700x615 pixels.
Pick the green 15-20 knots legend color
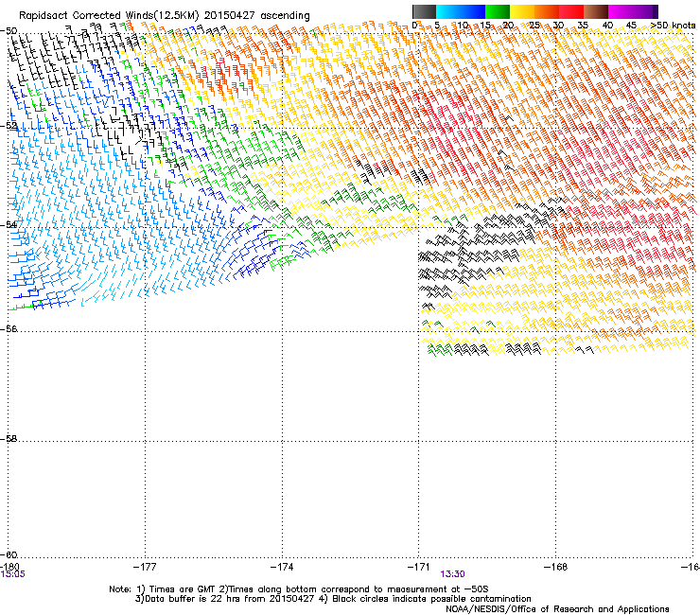497,11
